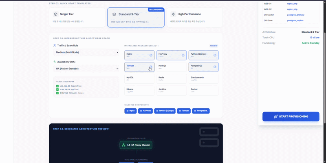Click the icon inside the Python (Django) chip
Image resolution: width=326 pixels, height=163 pixels.
157,111
